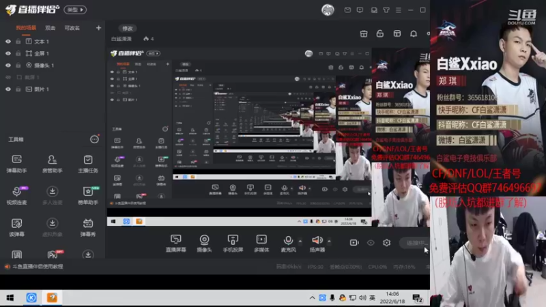Click the recording camera icon in bottom bar
This screenshot has width=546, height=307.
(354, 242)
